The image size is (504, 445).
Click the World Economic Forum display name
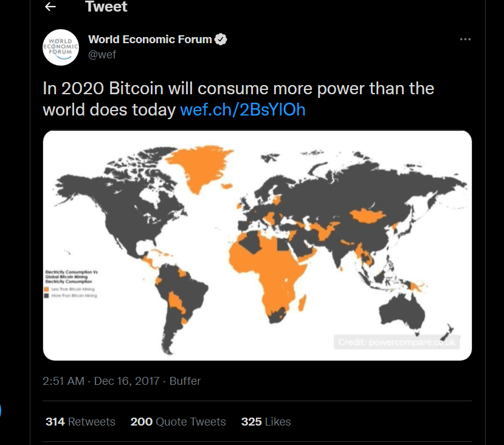(x=150, y=39)
